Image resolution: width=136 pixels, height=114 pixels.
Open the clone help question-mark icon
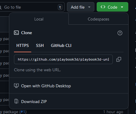coord(120,33)
